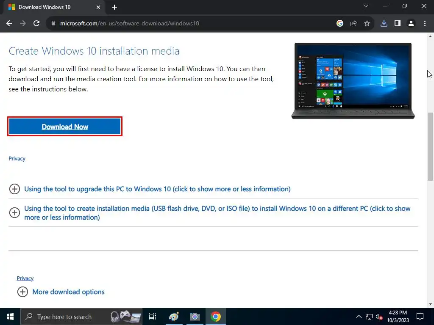Open the tab search dropdown arrow
The width and height of the screenshot is (434, 325).
pyautogui.click(x=366, y=6)
